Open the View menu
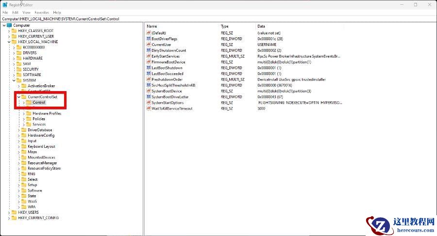 click(27, 13)
